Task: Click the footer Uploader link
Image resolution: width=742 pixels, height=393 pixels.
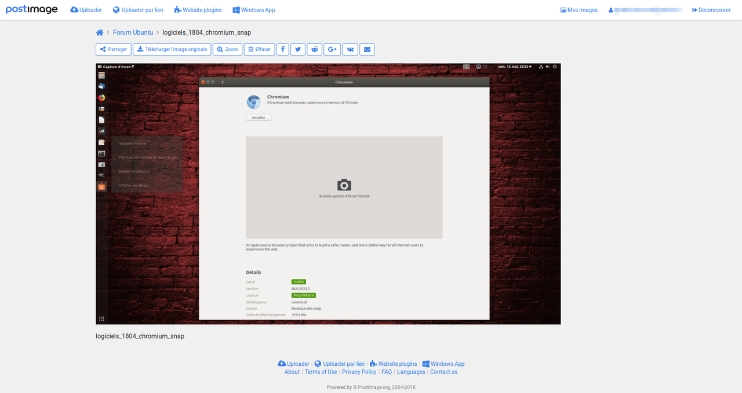Action: coord(293,364)
